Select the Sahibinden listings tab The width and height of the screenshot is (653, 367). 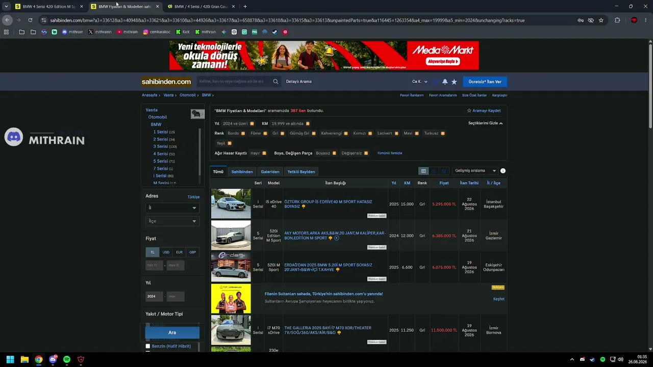242,172
